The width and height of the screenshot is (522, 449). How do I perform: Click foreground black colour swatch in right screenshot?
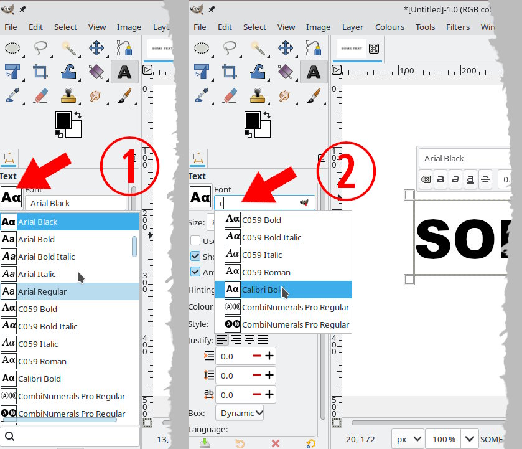coord(253,120)
